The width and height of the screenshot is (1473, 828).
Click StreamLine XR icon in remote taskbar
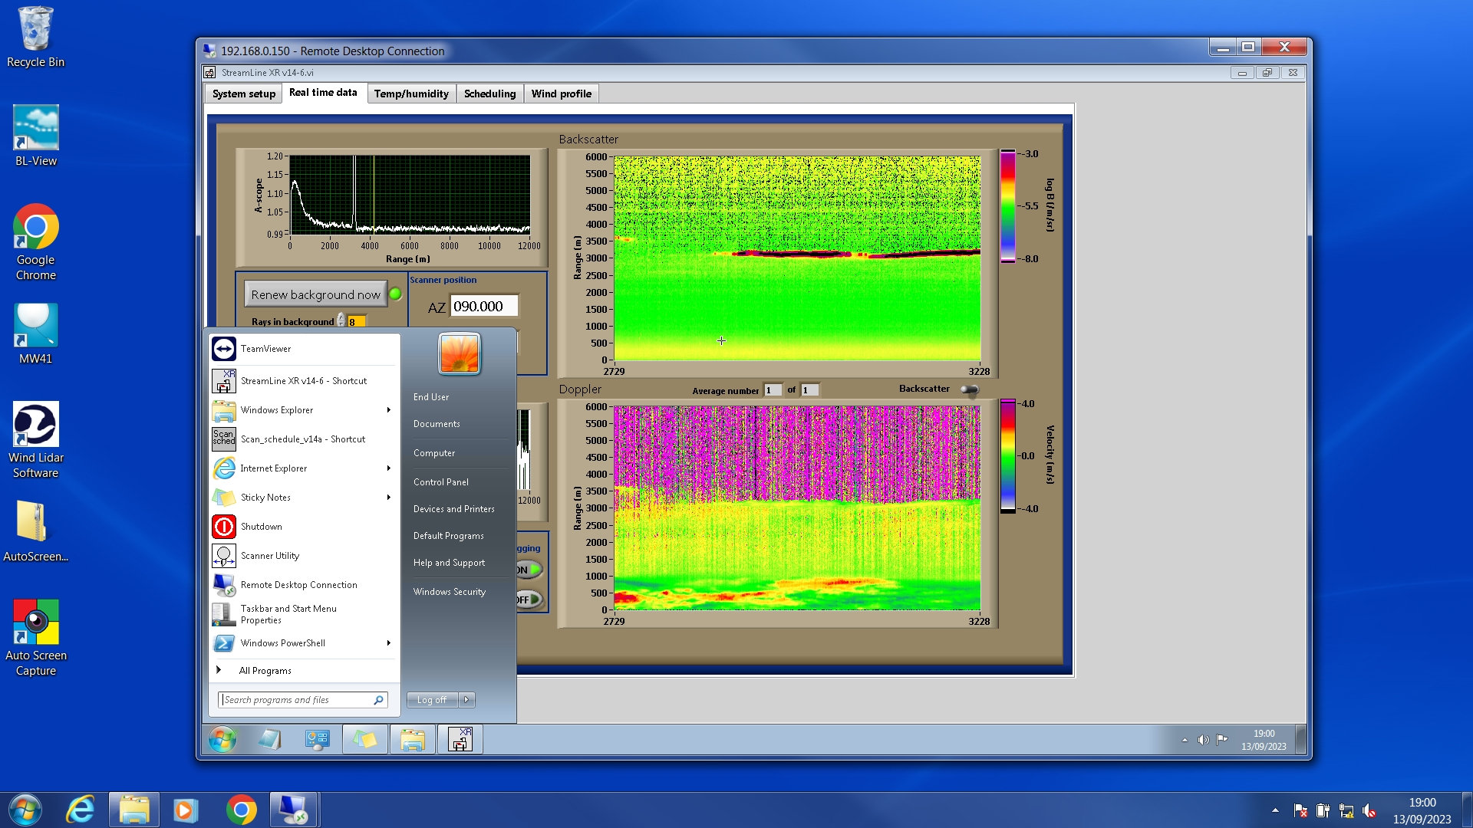click(x=460, y=740)
